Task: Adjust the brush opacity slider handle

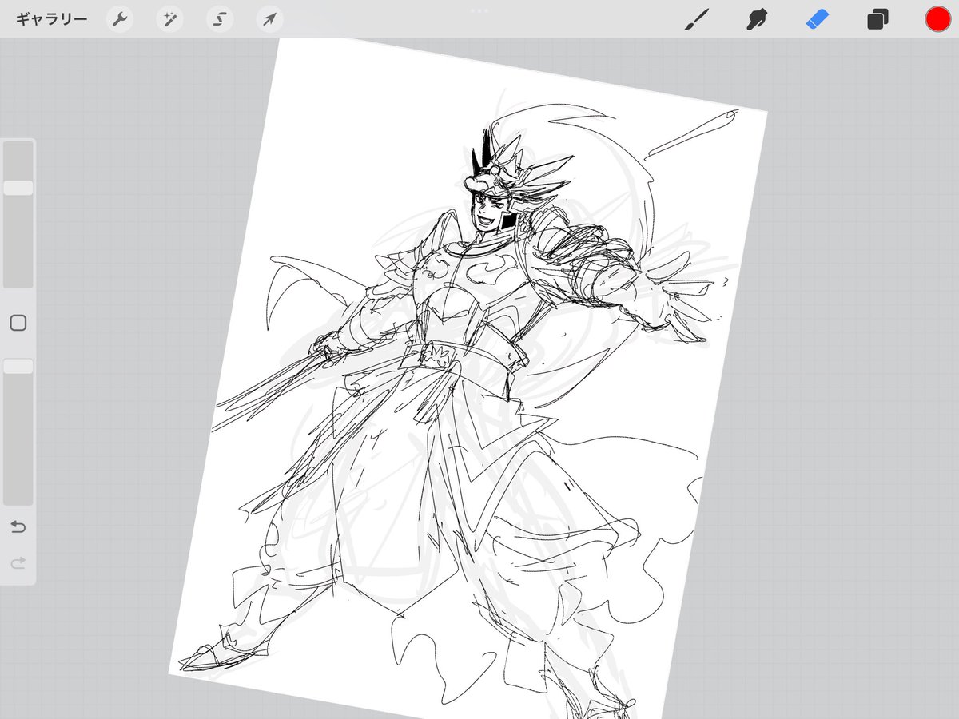Action: 18,366
